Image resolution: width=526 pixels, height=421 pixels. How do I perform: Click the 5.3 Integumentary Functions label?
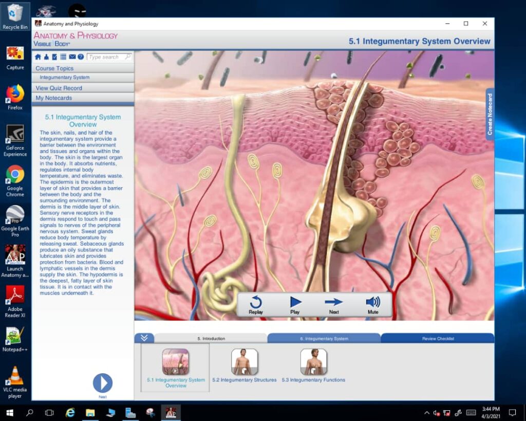click(x=313, y=380)
